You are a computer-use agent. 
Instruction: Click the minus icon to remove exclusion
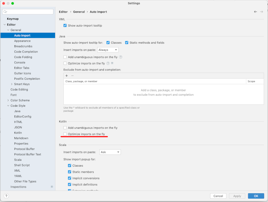pos(73,76)
